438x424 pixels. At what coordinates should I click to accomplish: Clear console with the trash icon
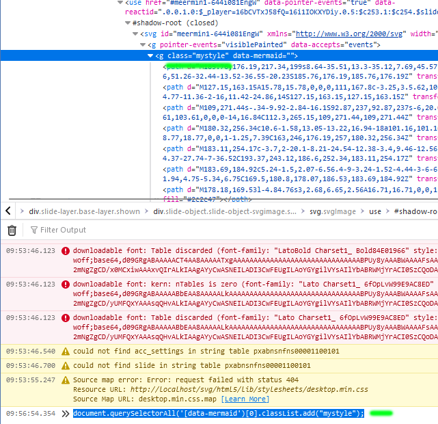(12, 230)
